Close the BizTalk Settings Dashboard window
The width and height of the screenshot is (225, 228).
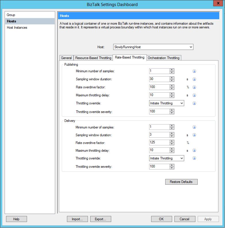coord(218,3)
